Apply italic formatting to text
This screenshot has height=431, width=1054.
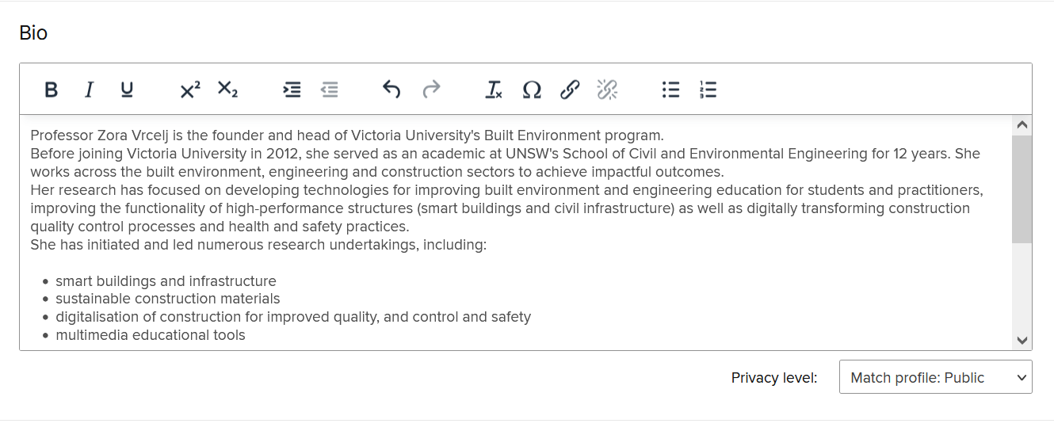(x=89, y=90)
